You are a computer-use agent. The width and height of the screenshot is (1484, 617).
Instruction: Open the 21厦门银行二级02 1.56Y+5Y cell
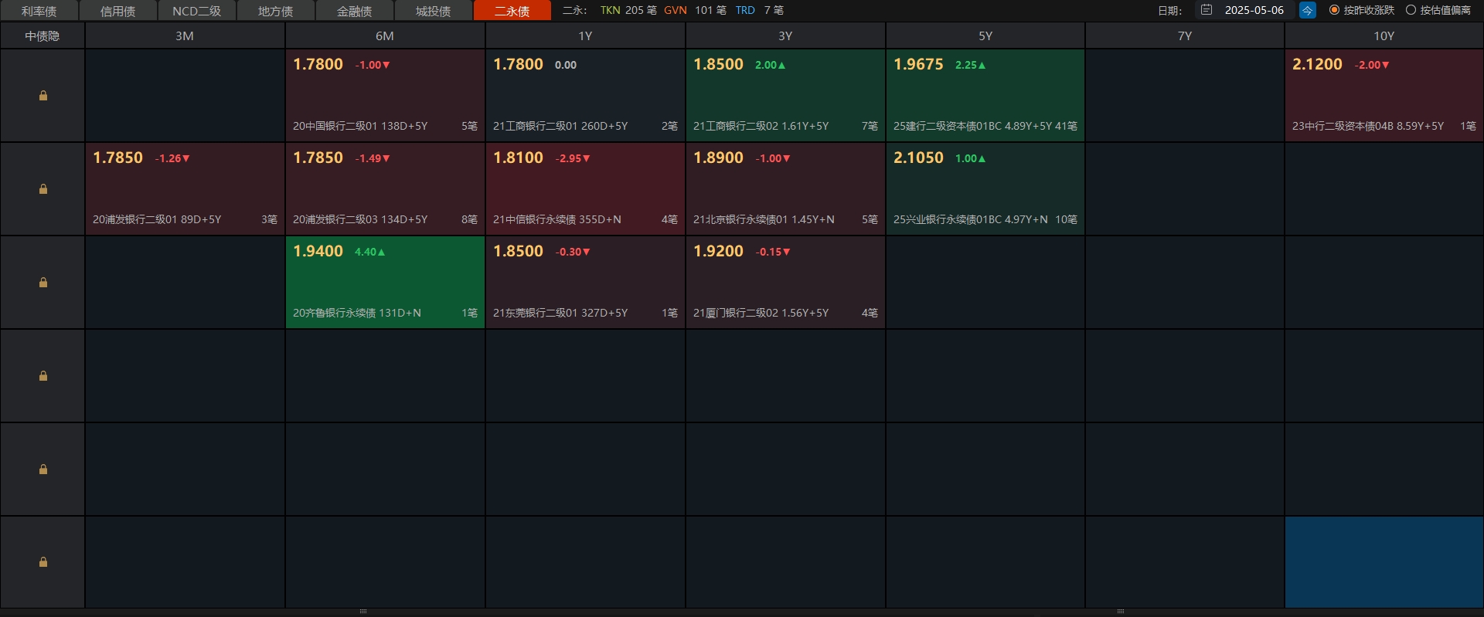[785, 283]
